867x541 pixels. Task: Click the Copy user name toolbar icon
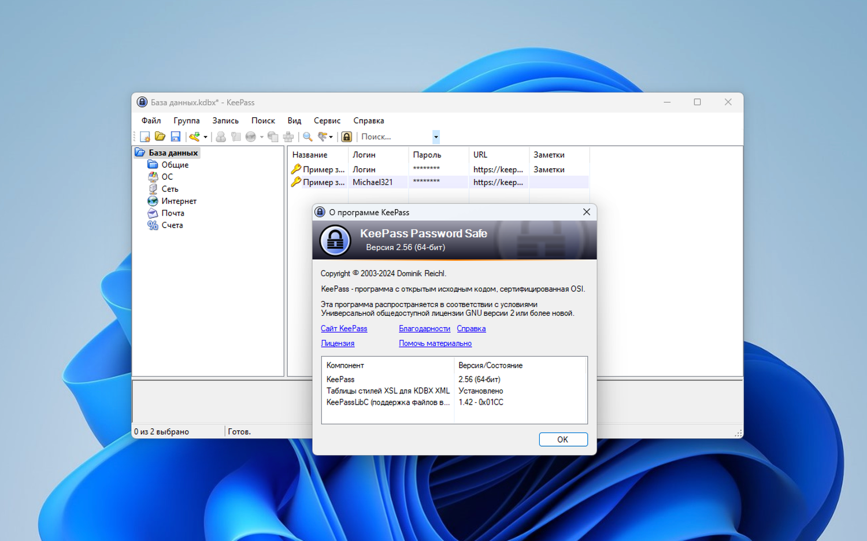(x=221, y=137)
